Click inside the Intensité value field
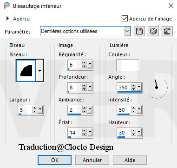Viewport: 177px width, 168px height. (125, 110)
